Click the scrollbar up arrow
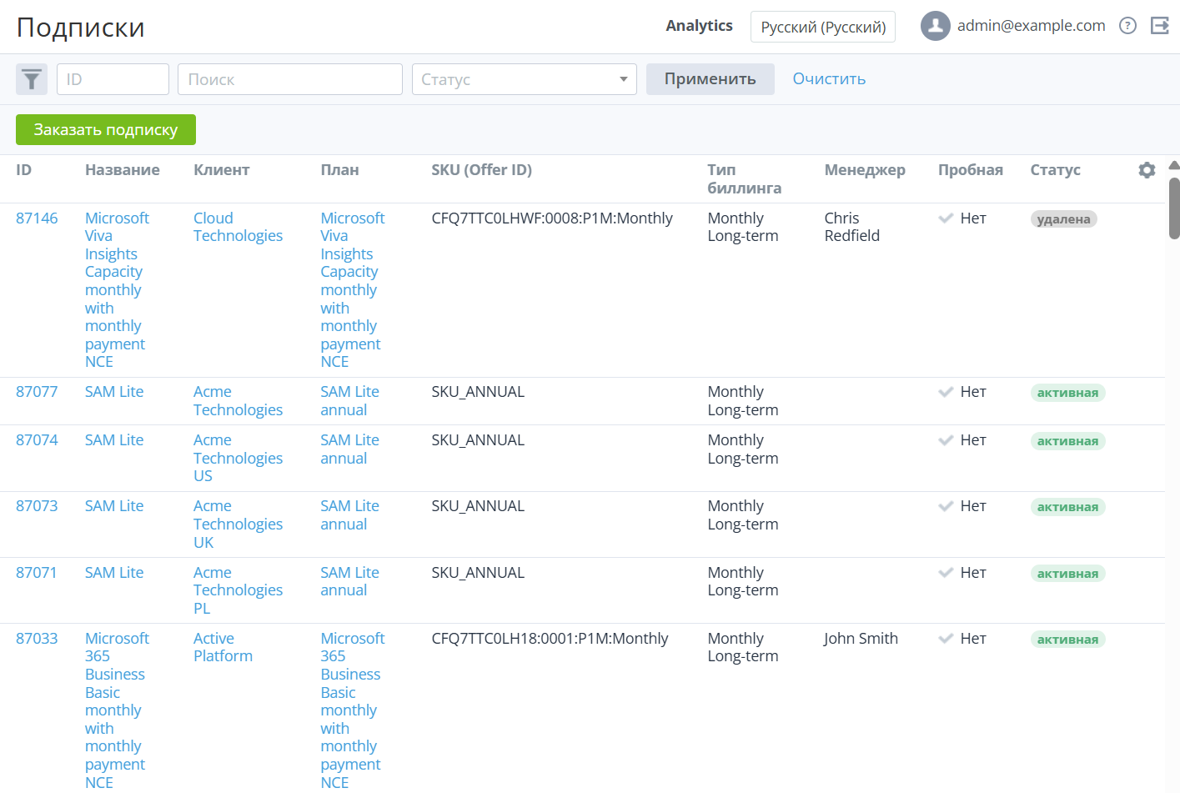This screenshot has width=1180, height=793. click(x=1174, y=165)
